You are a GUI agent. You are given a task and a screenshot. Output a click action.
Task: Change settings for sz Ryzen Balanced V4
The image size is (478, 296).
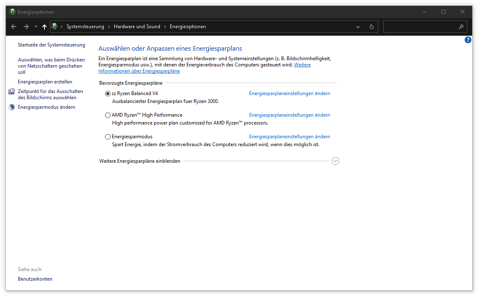(x=289, y=93)
